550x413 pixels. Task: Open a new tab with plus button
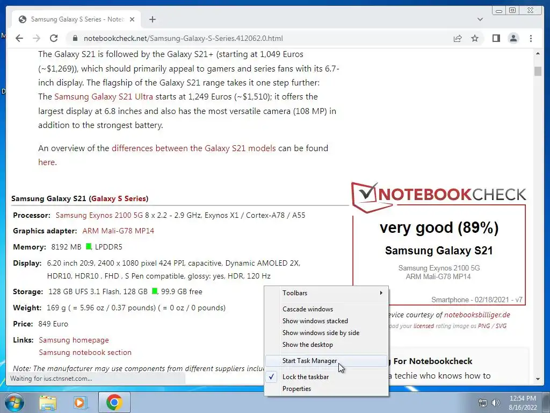[152, 19]
